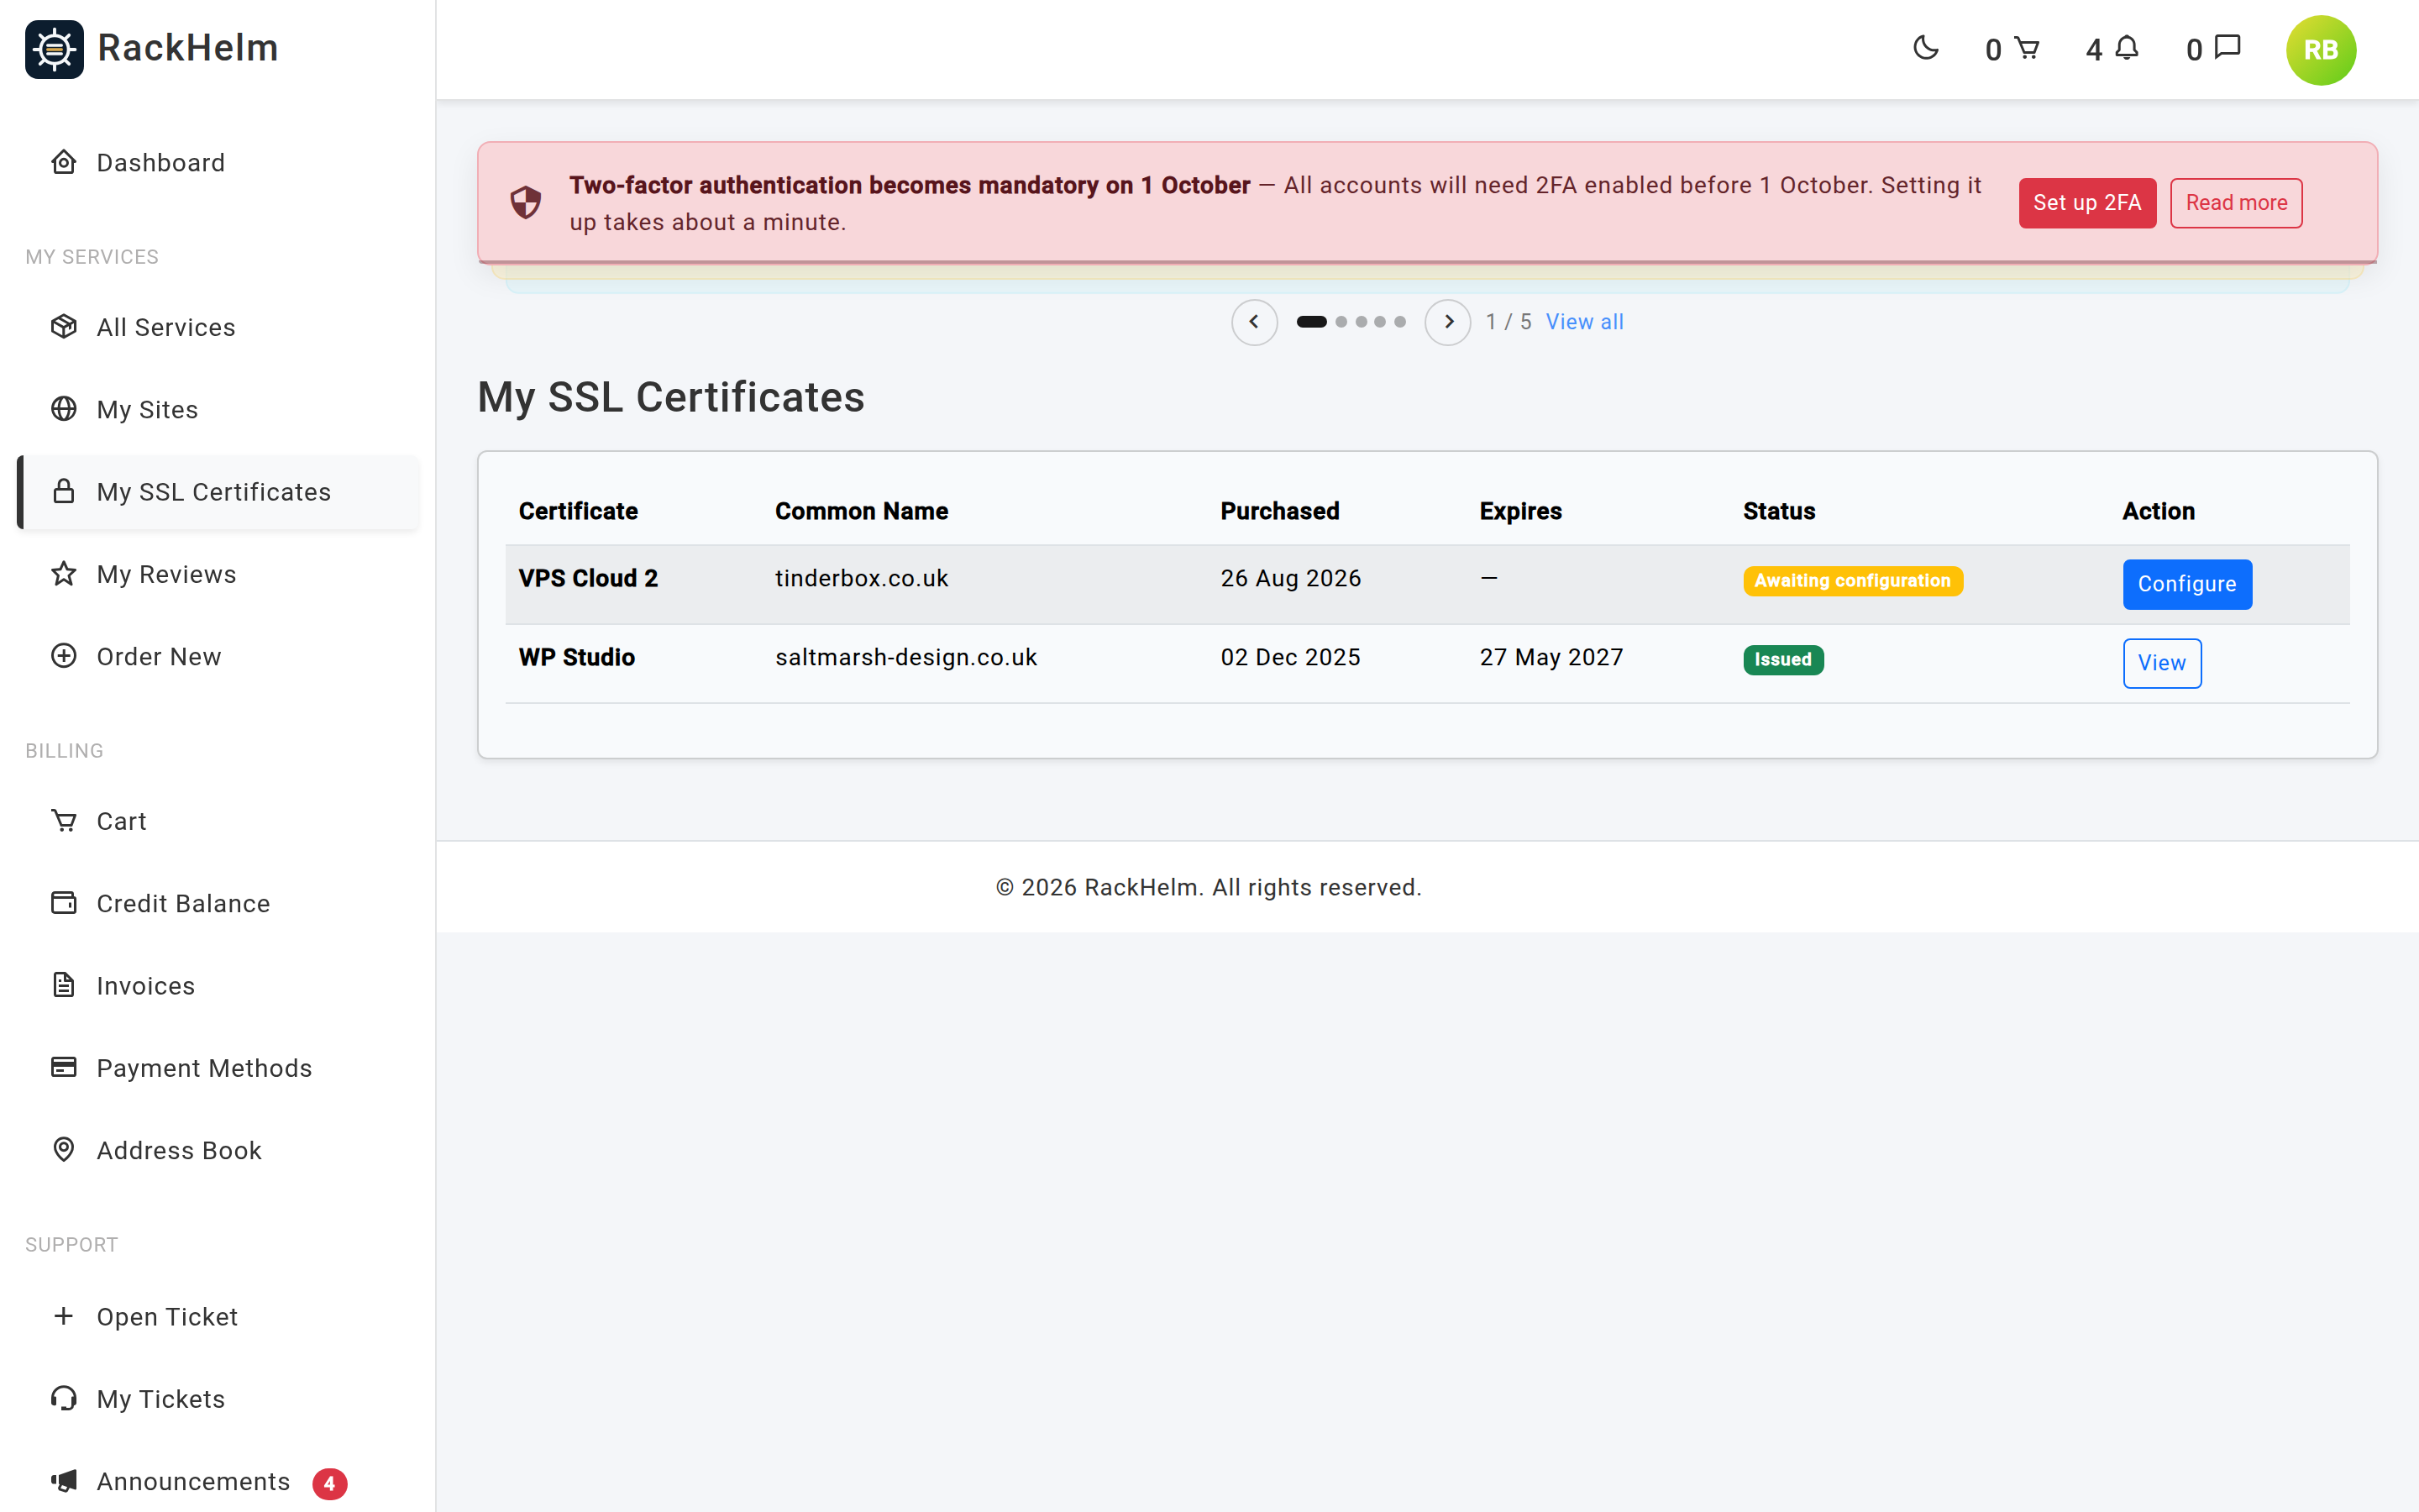This screenshot has height=1512, width=2419.
Task: Choose Open Ticket in Support section
Action: tap(218, 1317)
